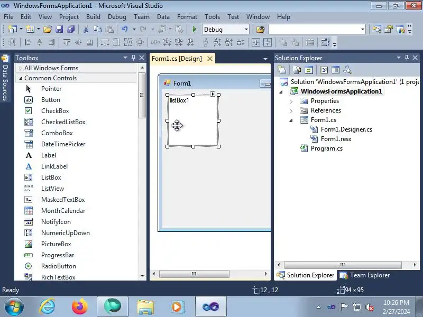Screen dimensions: 423x317
Task: Select LinkLabel control in Toolbox
Action: (x=54, y=166)
